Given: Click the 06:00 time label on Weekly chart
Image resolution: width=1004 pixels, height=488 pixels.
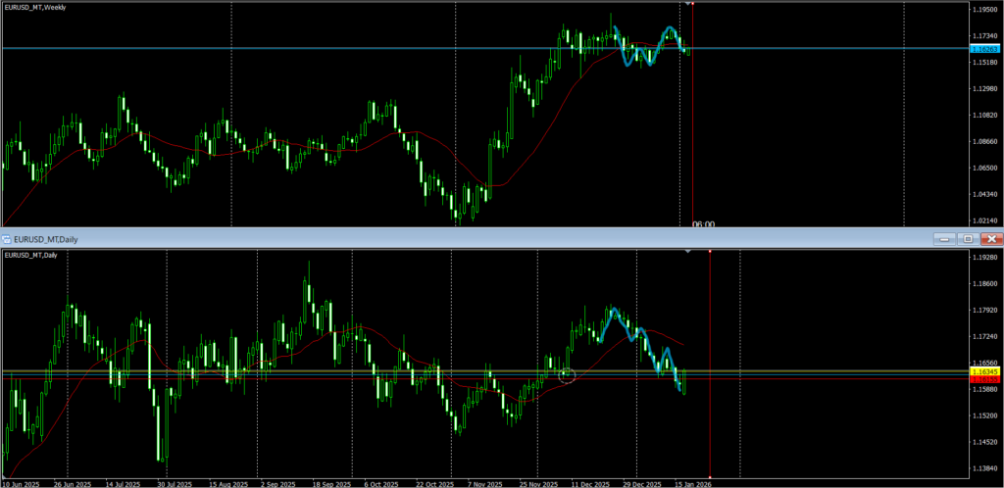Looking at the screenshot, I should click(703, 224).
